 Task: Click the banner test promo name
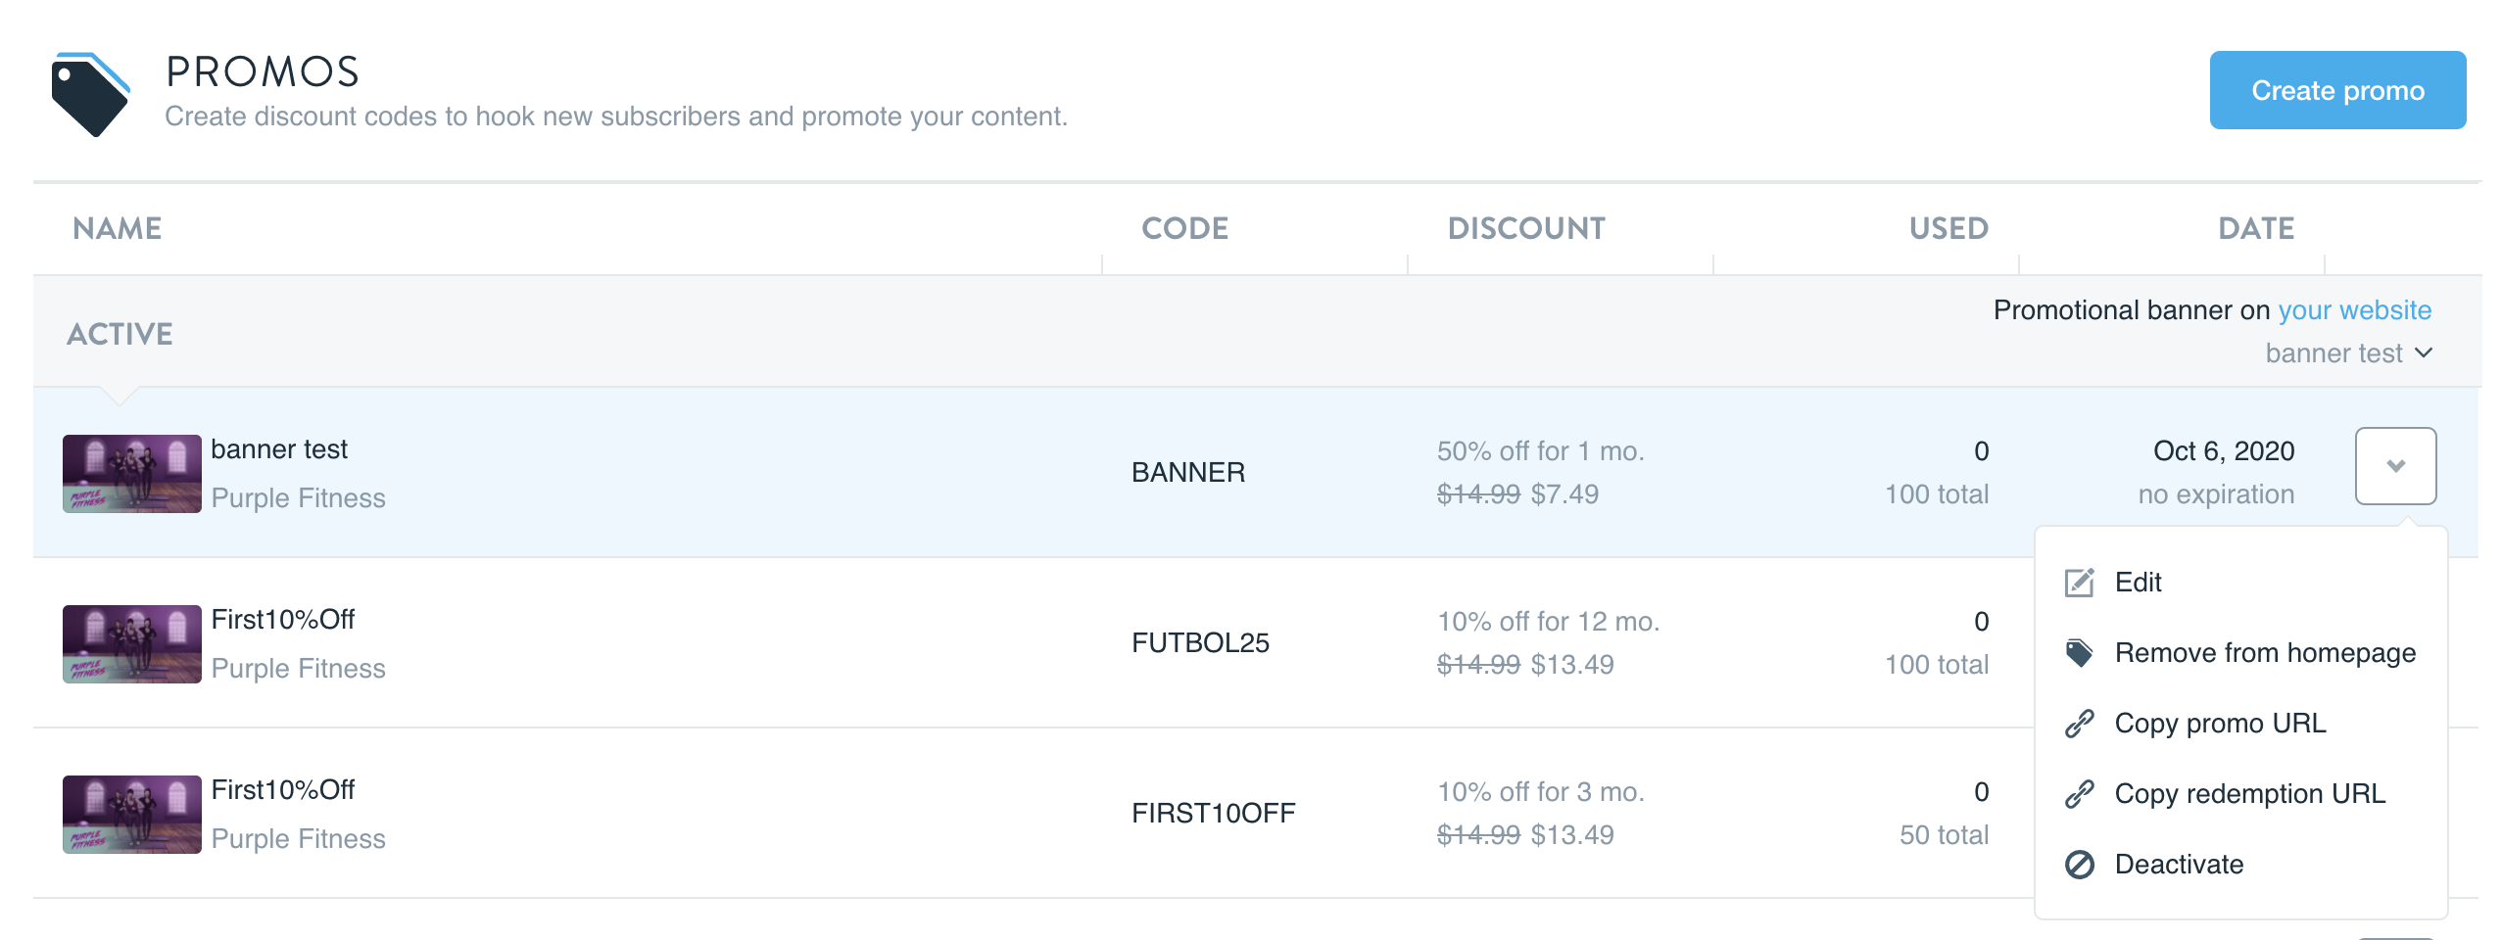tap(279, 449)
